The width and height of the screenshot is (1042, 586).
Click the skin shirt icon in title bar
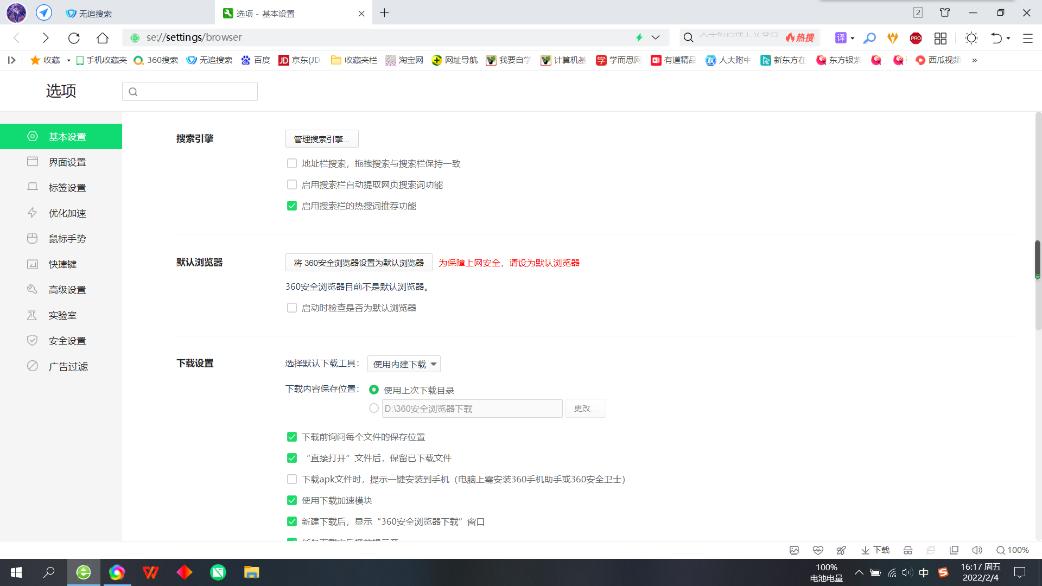tap(945, 12)
